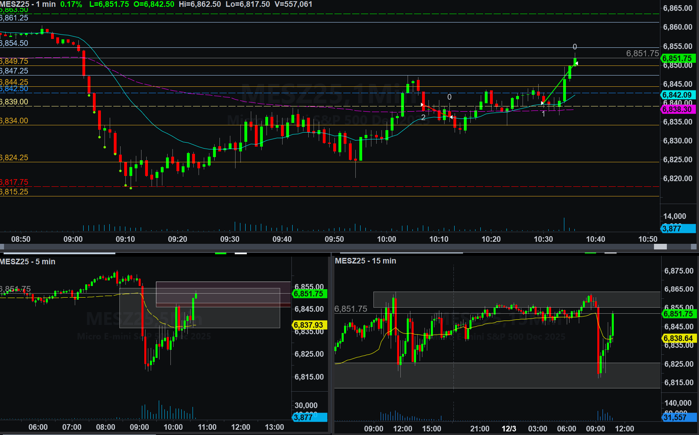Select the short entry arrow marker after 10:05
699x435 pixels.
tap(422, 105)
